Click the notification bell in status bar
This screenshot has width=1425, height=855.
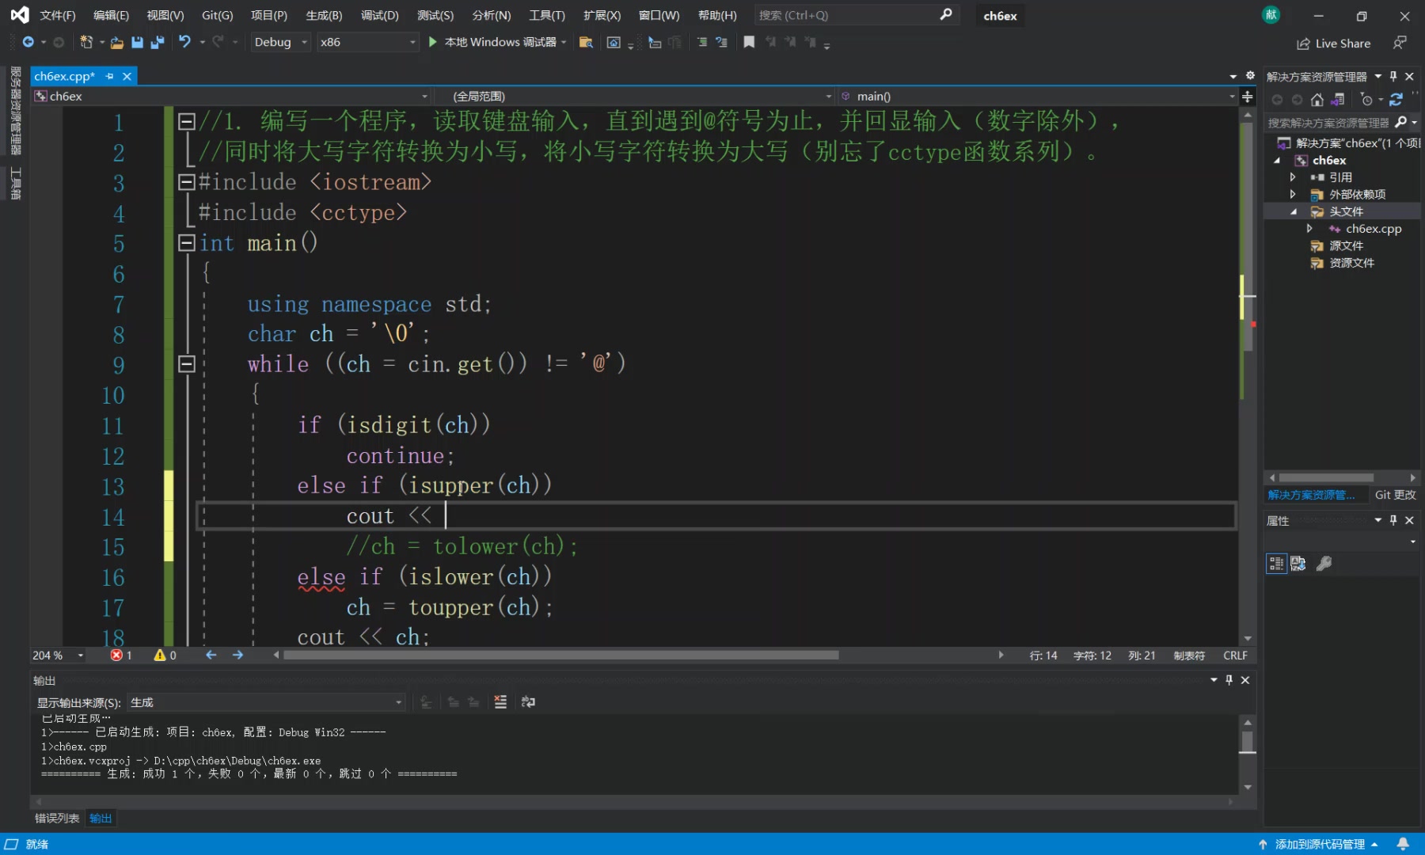click(x=1403, y=844)
